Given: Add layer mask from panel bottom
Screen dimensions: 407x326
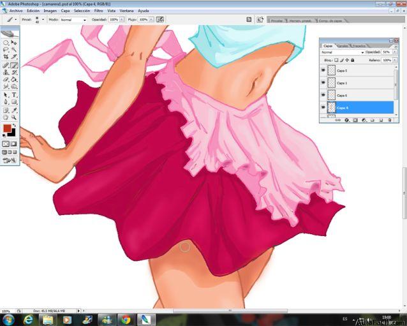Looking at the screenshot, I should [355, 120].
